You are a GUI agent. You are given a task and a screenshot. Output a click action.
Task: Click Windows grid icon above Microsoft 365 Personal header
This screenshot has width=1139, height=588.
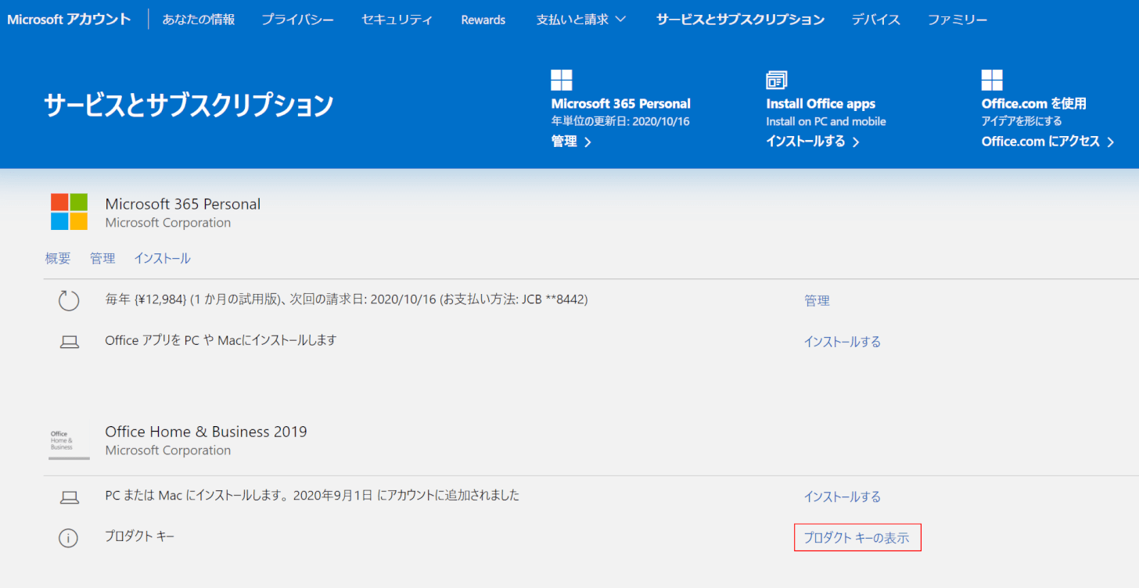tap(562, 80)
